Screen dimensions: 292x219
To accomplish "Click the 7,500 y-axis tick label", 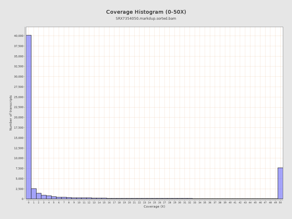I will click(x=19, y=169).
